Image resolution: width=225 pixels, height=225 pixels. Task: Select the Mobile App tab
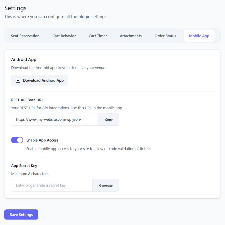[x=199, y=36]
